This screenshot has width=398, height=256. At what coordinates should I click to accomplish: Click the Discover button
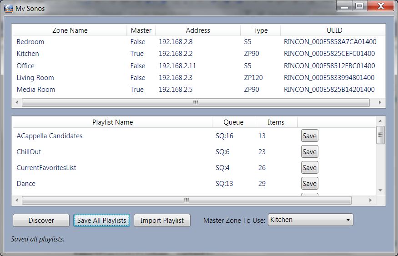(x=41, y=220)
